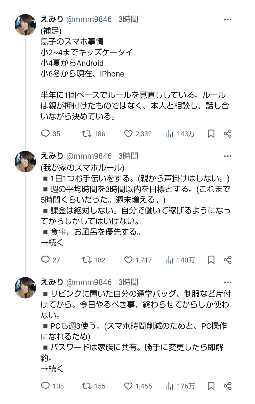This screenshot has width=255, height=404.
Task: Bookmark the 我が家のスマホルール tweet
Action: coord(211,260)
